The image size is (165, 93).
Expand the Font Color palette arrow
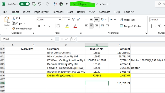point(79,26)
